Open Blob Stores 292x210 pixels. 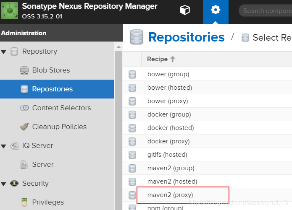(51, 70)
